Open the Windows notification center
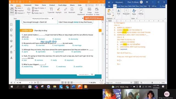 pyautogui.click(x=163, y=87)
